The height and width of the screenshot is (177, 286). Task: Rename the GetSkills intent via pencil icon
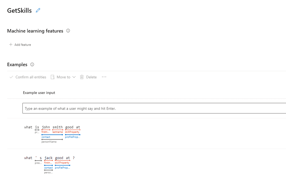(38, 10)
